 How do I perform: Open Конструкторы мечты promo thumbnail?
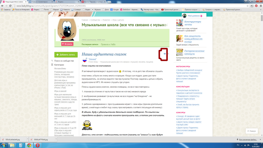click(x=179, y=23)
